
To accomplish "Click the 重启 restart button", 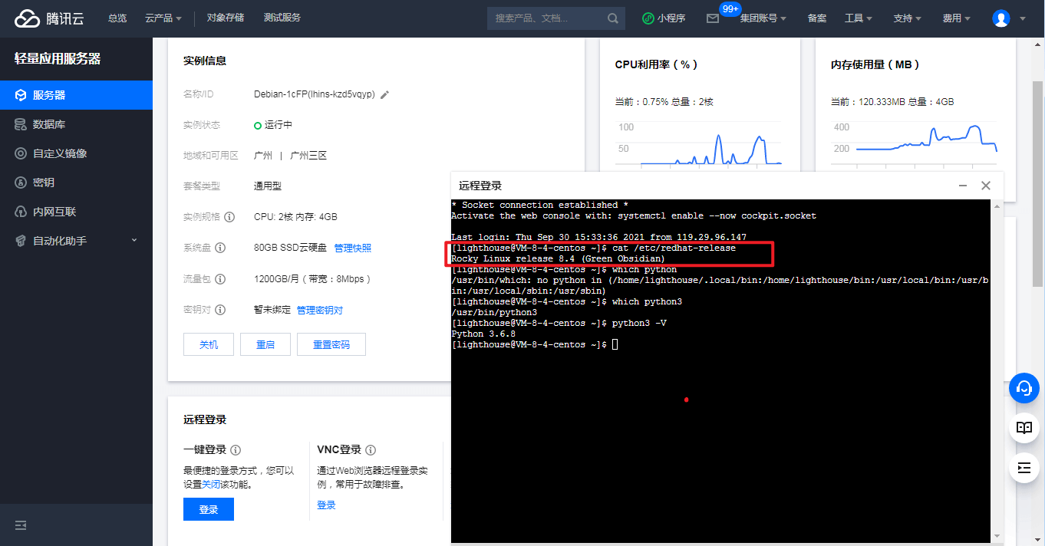I will point(265,344).
